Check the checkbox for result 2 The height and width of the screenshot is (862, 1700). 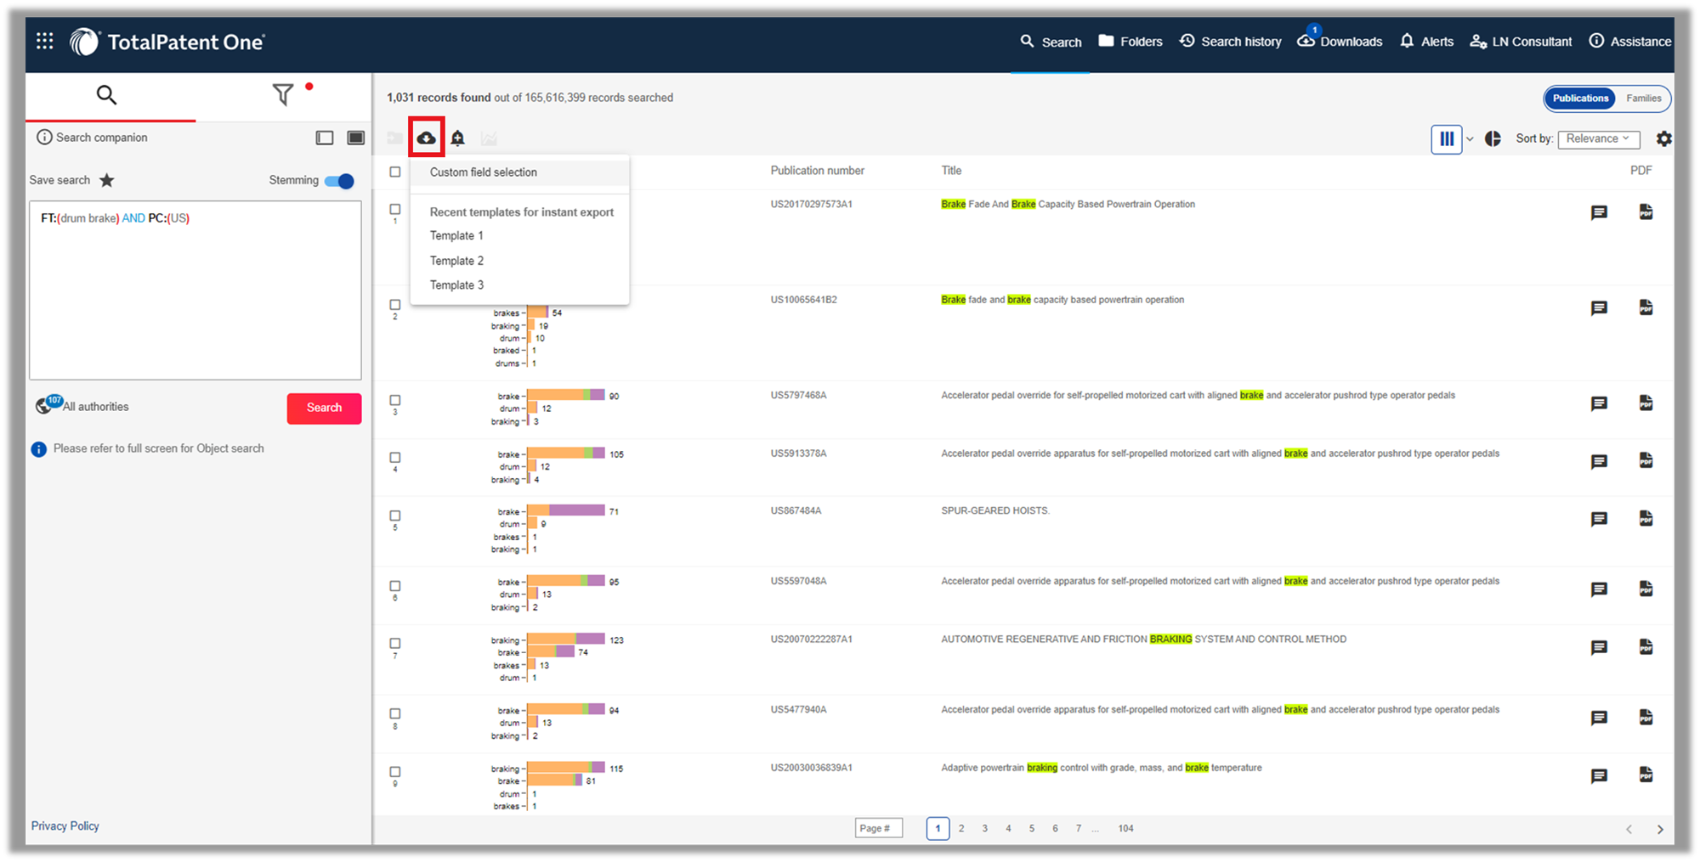(x=395, y=304)
